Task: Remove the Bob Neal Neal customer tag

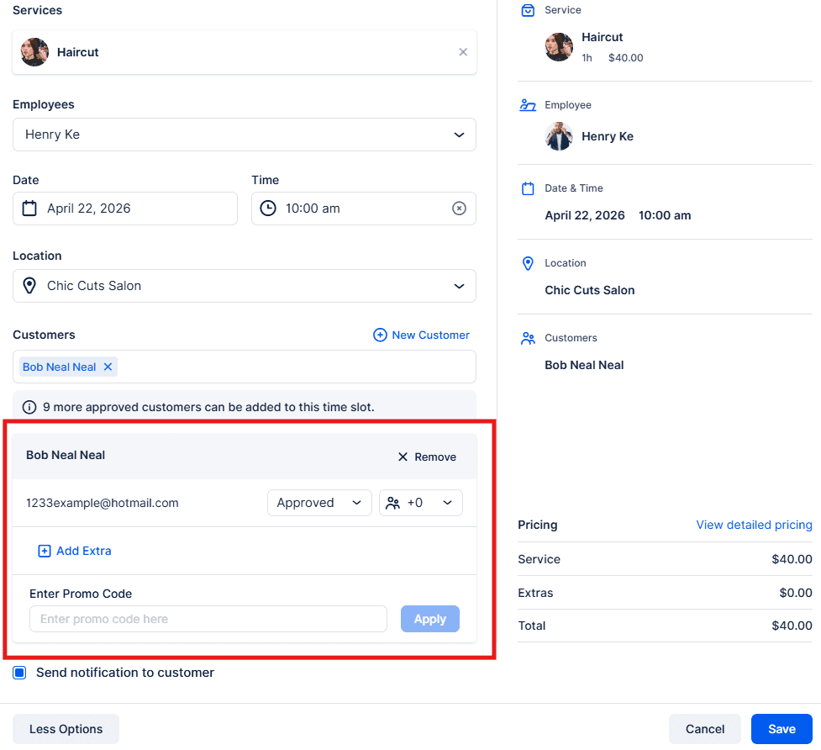Action: tap(108, 367)
